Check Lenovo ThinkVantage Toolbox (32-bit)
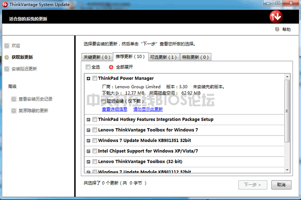 point(95,162)
